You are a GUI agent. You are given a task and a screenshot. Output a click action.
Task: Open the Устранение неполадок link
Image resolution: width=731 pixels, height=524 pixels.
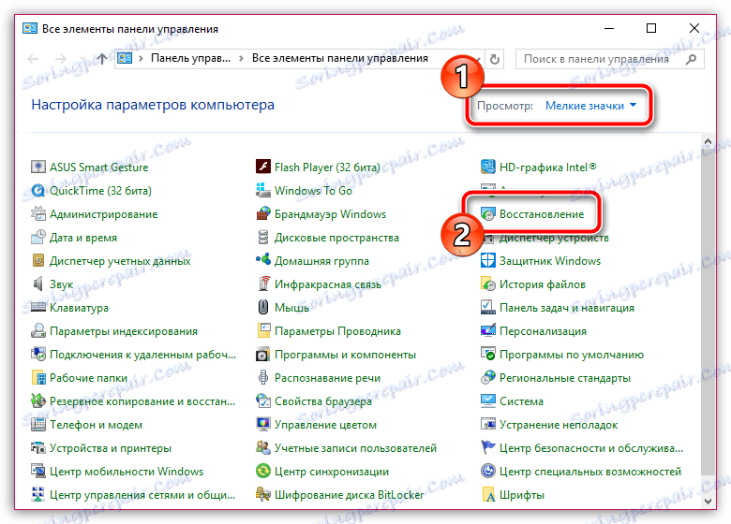tap(558, 425)
